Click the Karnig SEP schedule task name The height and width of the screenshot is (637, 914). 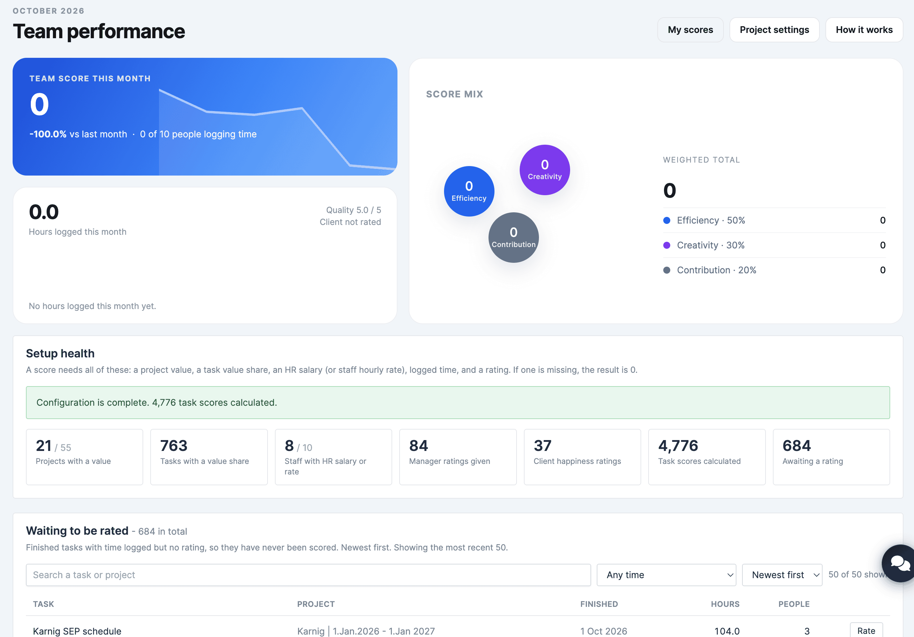coord(77,631)
